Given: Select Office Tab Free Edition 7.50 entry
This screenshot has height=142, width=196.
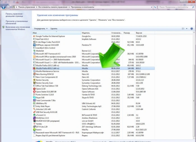Looking at the screenshot, I should tap(93, 86).
